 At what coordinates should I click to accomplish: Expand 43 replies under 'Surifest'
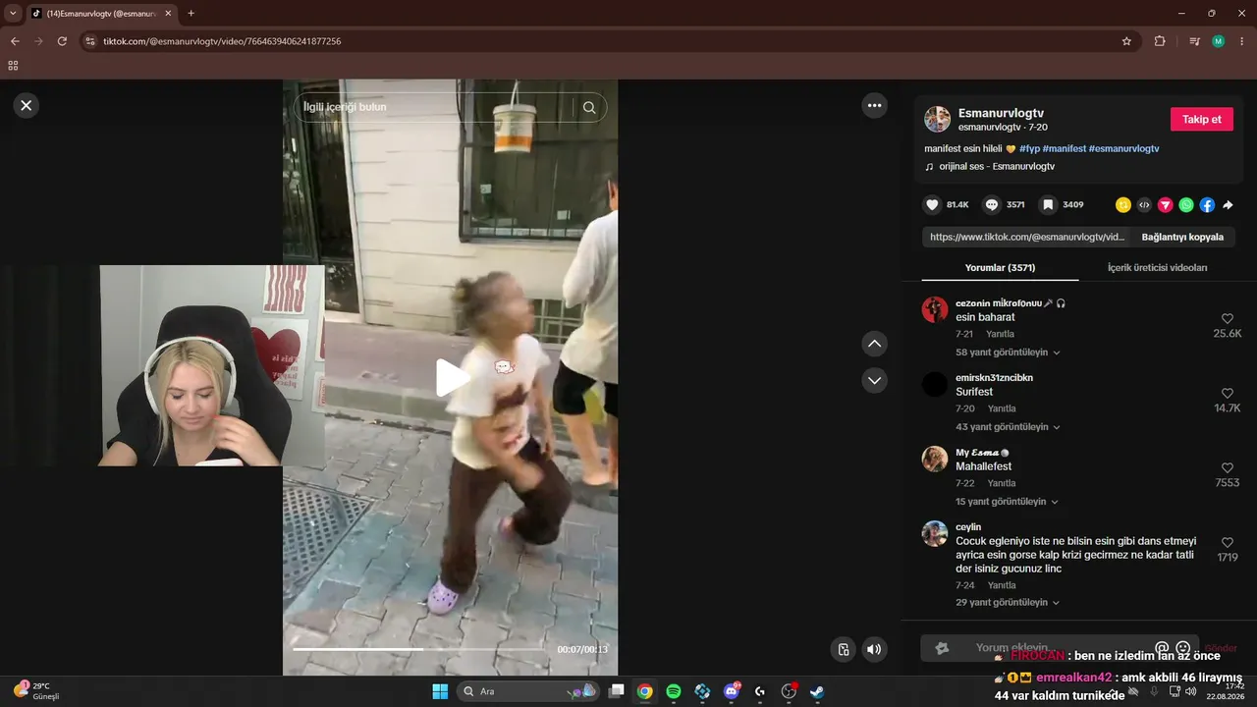click(x=1008, y=427)
